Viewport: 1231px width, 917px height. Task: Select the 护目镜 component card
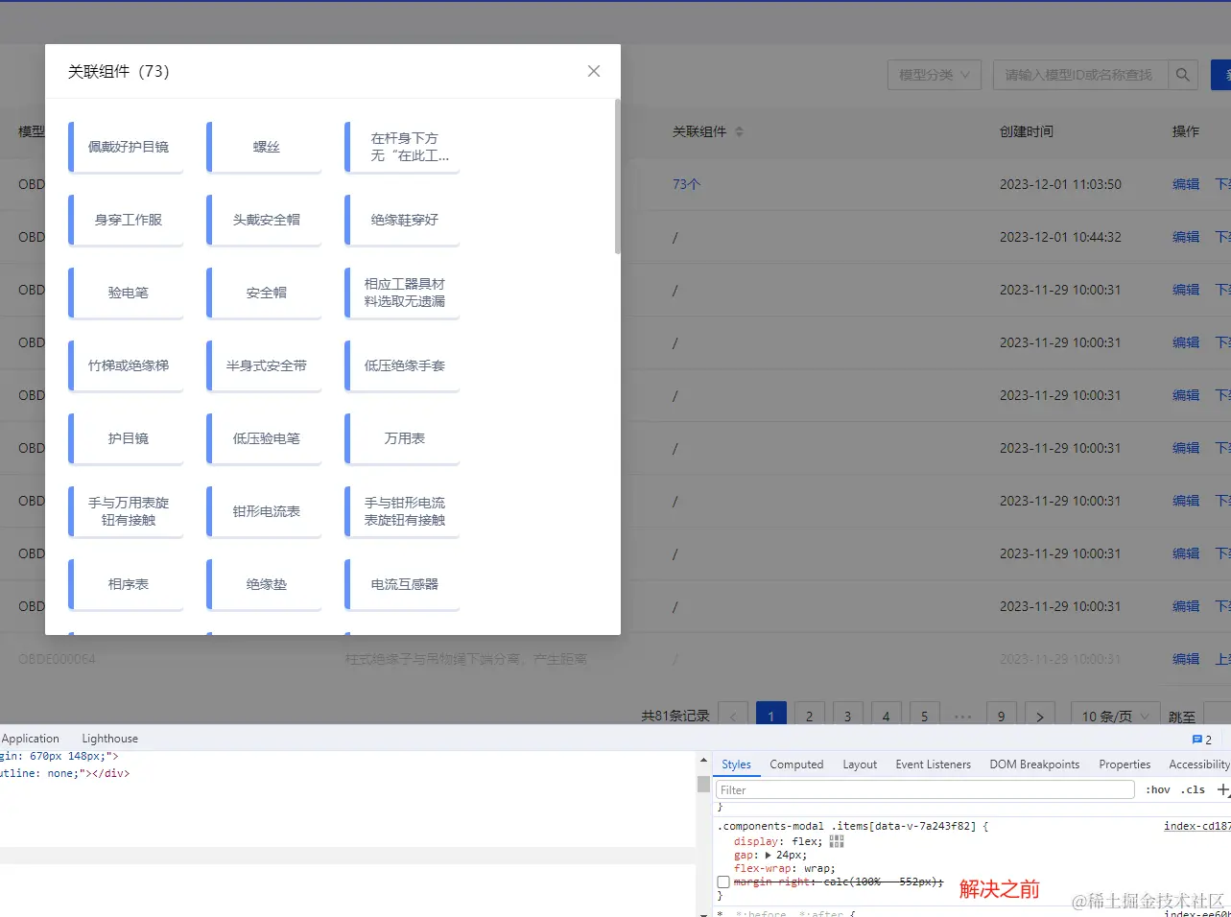coord(126,438)
